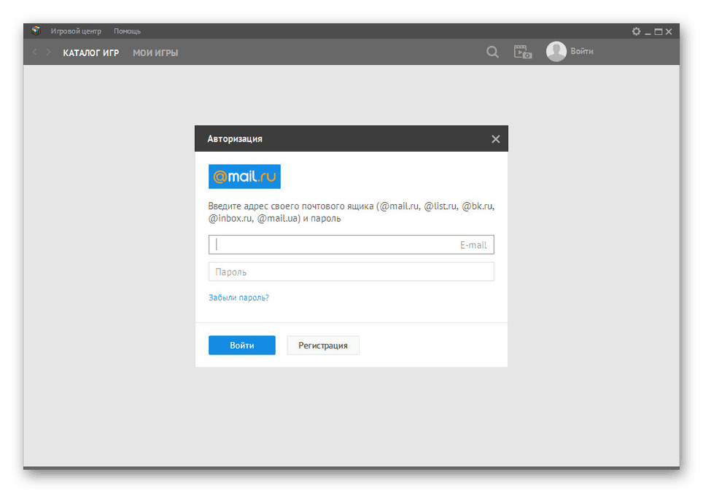The width and height of the screenshot is (703, 493).
Task: Click the Регистрация button
Action: [x=323, y=345]
